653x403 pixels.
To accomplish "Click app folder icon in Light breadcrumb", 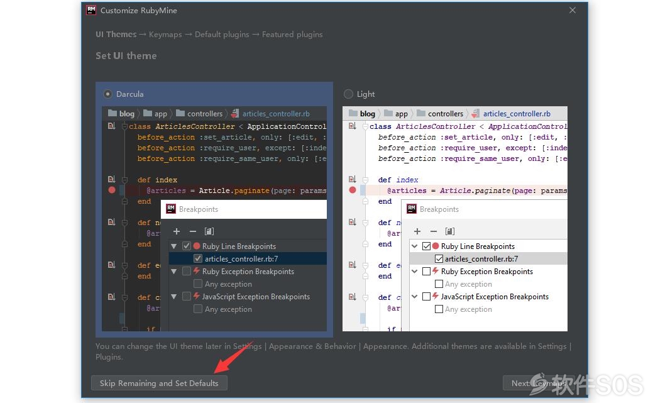I will 388,113.
